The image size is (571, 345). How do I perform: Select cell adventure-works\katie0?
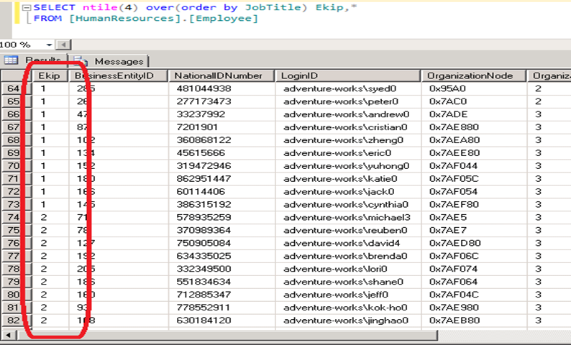348,179
